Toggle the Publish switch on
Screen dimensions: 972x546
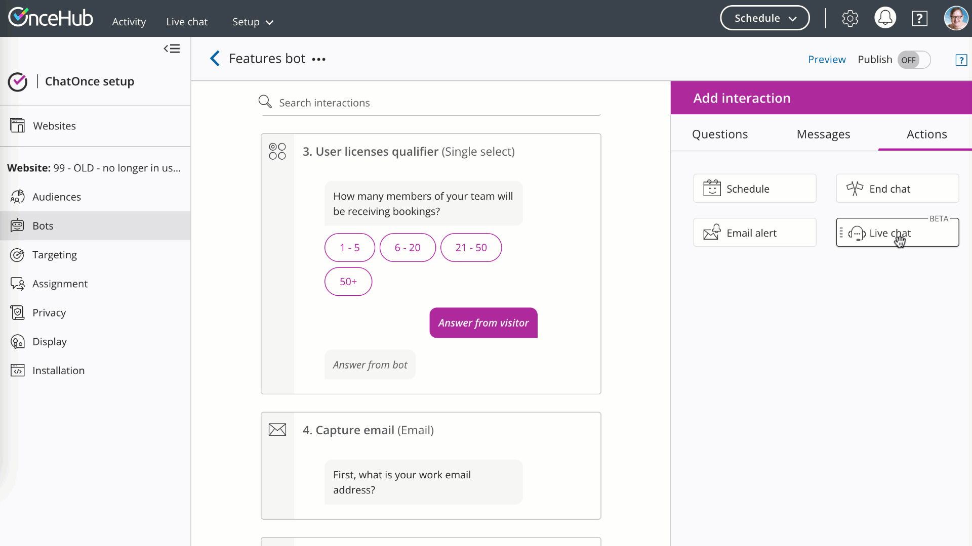pyautogui.click(x=914, y=60)
